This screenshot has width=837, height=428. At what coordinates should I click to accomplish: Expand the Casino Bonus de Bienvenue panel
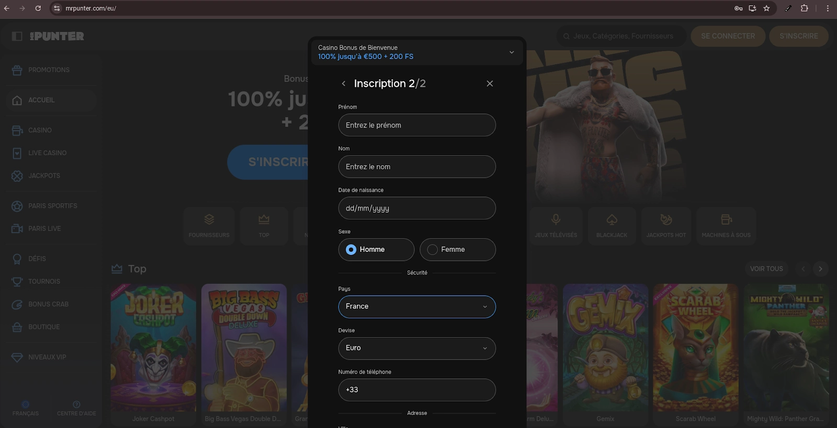511,52
